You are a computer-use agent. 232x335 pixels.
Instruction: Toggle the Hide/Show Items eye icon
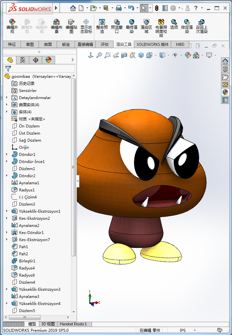pyautogui.click(x=175, y=55)
